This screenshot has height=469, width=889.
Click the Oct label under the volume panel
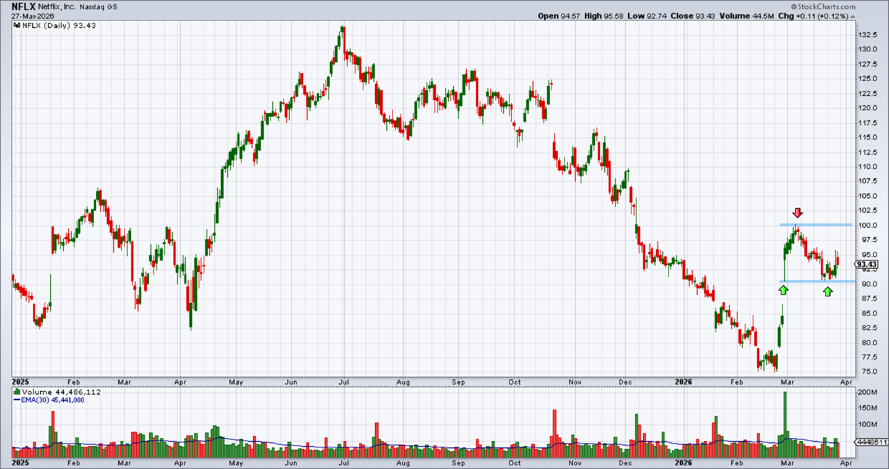[515, 463]
